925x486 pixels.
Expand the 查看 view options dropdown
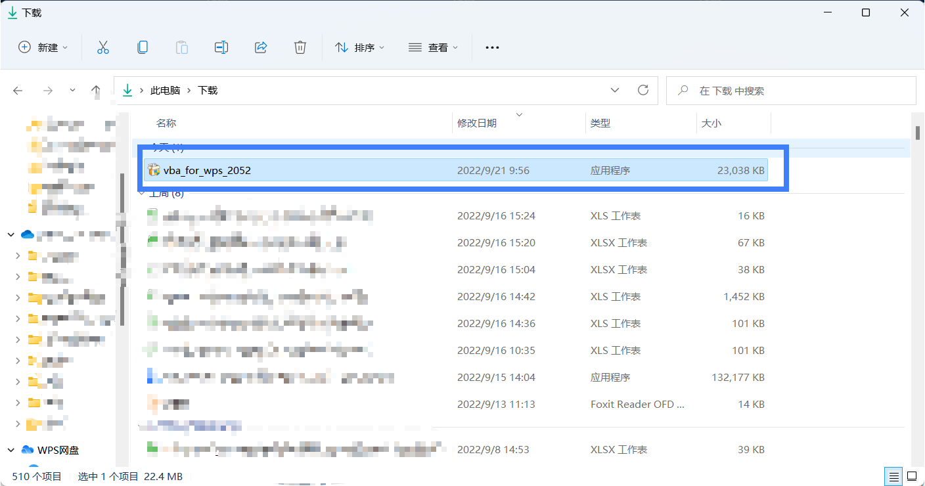pyautogui.click(x=433, y=47)
